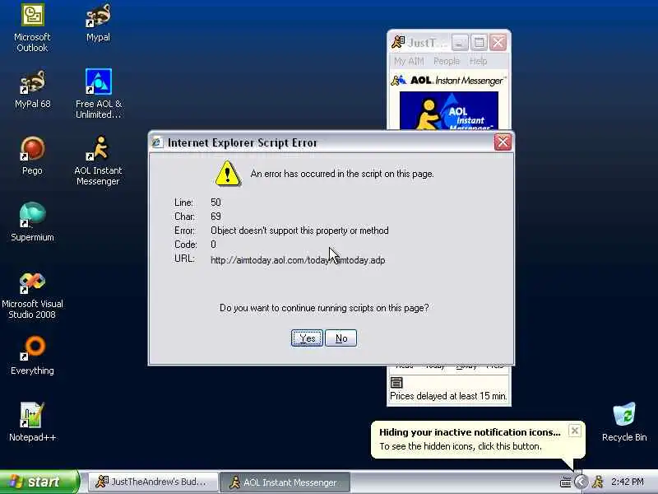Open My AIM menu in buddy list window
This screenshot has width=658, height=494.
(x=409, y=61)
